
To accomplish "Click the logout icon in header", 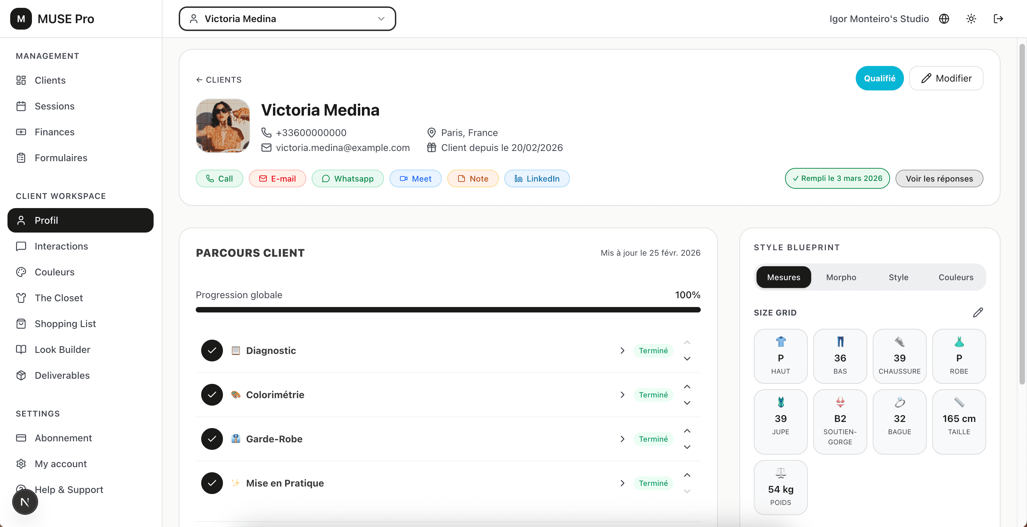I will point(998,19).
